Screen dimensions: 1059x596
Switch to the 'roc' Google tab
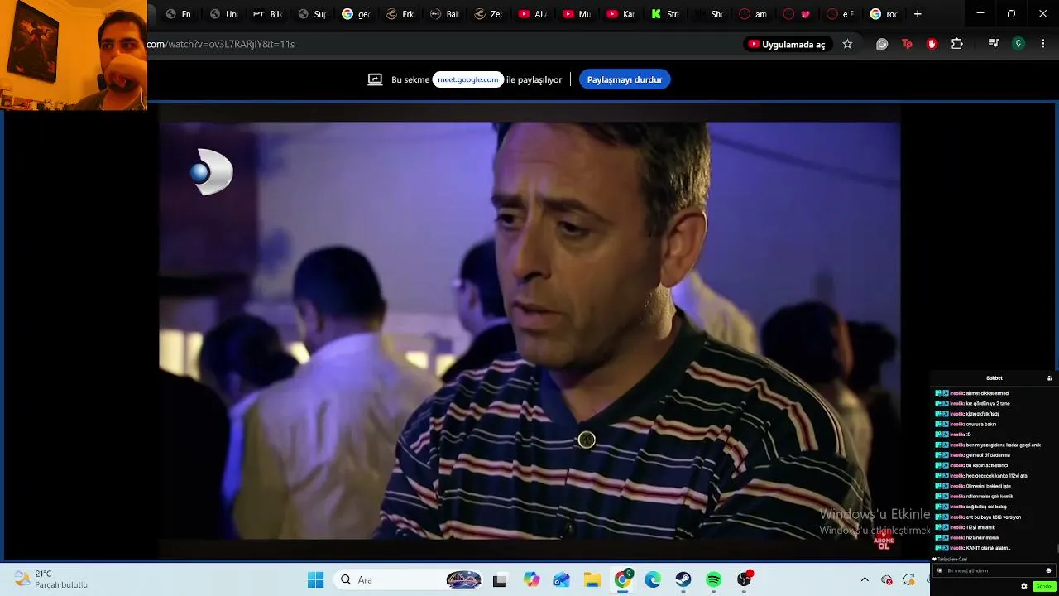(884, 14)
